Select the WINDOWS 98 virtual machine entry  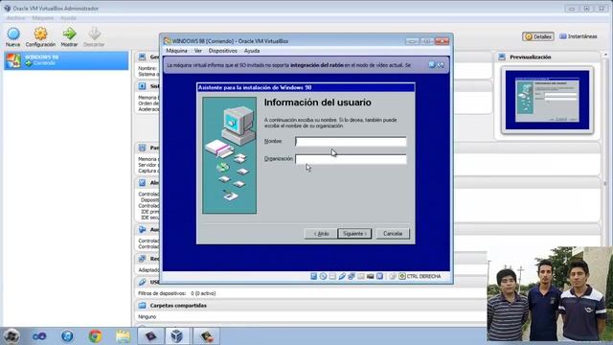click(x=66, y=60)
